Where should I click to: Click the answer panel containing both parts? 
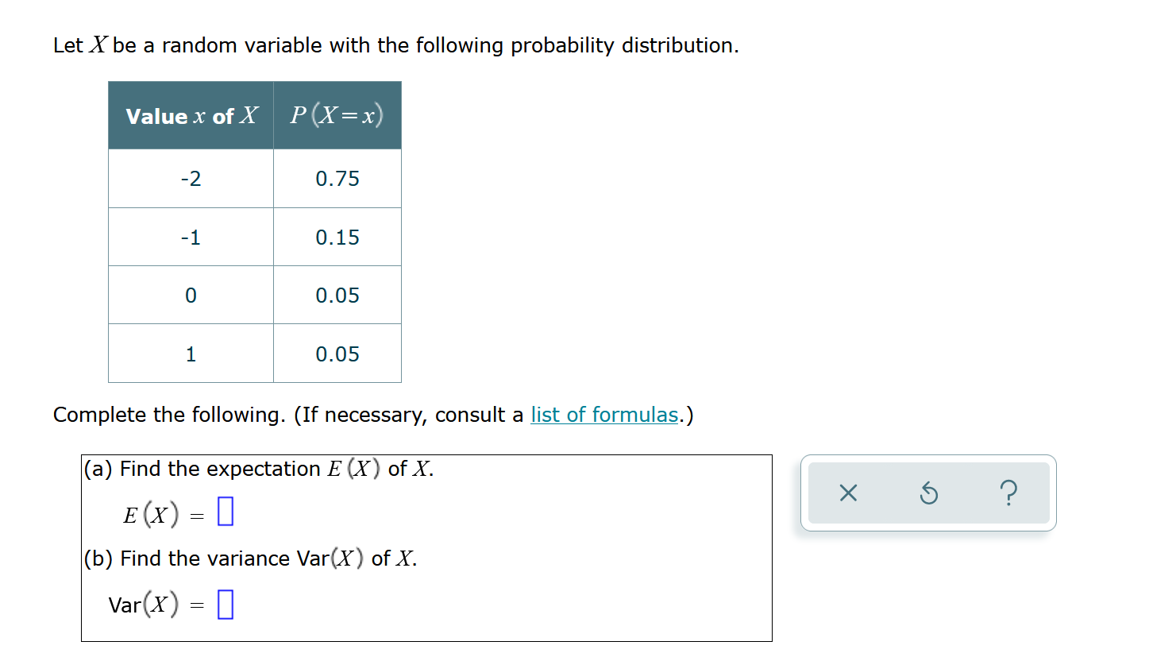point(426,547)
